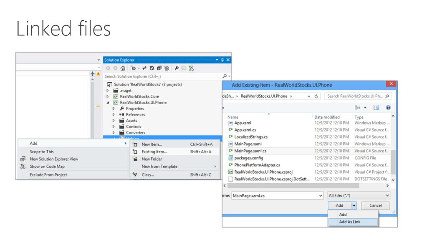This screenshot has width=427, height=240.
Task: Select the Solution 'RealWorldStocks' node
Action: [145, 84]
